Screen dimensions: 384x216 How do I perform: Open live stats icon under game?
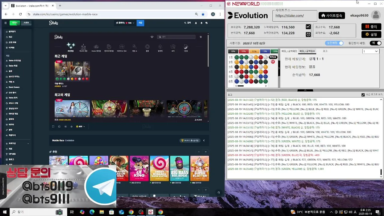pos(65,127)
